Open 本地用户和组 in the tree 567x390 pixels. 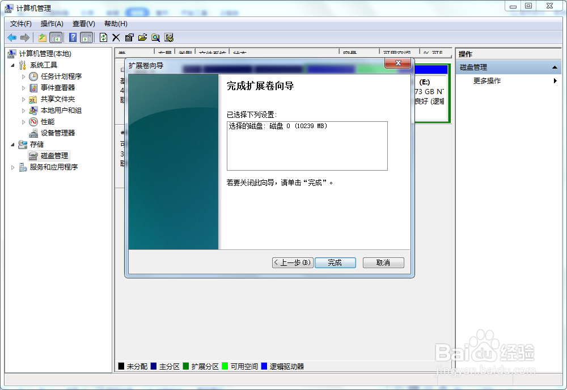click(61, 110)
